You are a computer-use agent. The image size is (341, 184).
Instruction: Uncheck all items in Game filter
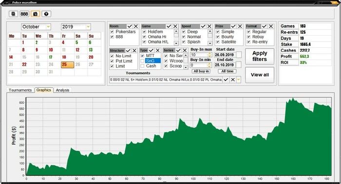click(x=175, y=26)
